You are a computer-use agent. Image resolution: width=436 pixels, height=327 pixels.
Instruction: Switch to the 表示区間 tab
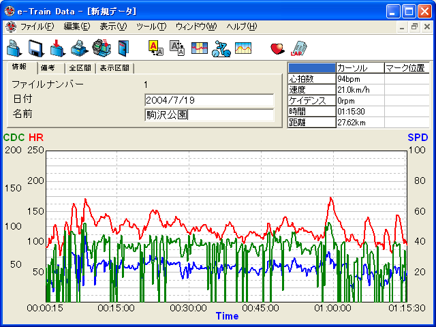114,68
